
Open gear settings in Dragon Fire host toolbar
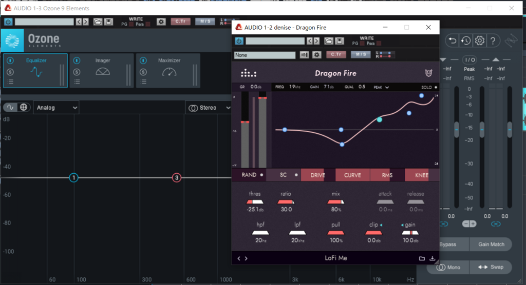pos(316,55)
